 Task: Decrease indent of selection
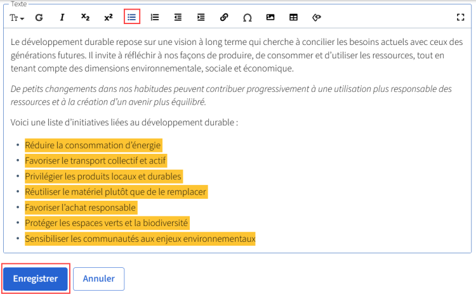click(x=178, y=18)
